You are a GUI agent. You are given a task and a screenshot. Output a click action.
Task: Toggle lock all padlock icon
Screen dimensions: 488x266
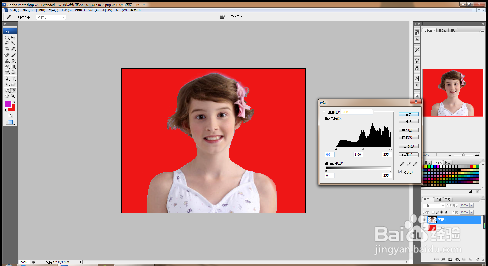[x=446, y=212]
